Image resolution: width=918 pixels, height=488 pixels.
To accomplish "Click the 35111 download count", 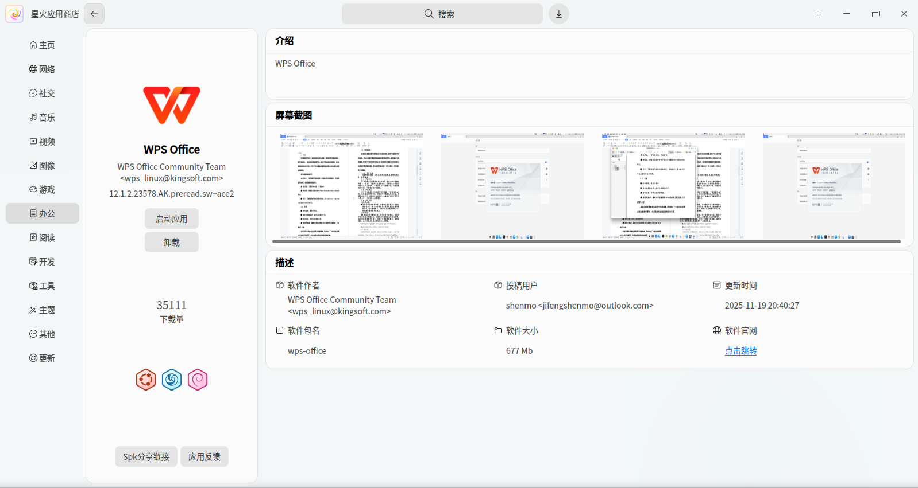I will [172, 305].
